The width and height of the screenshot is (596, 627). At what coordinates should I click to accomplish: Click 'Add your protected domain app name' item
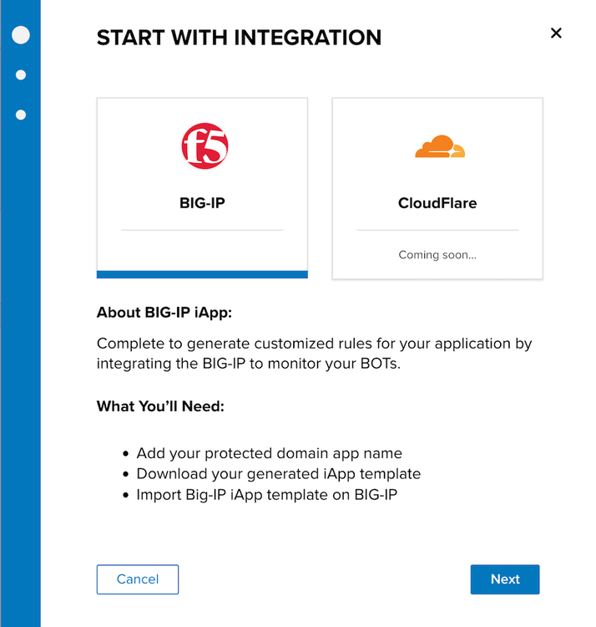pyautogui.click(x=269, y=453)
